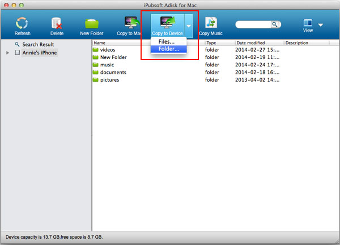Click the pictures folder icon
This screenshot has height=245, width=340.
(96, 80)
